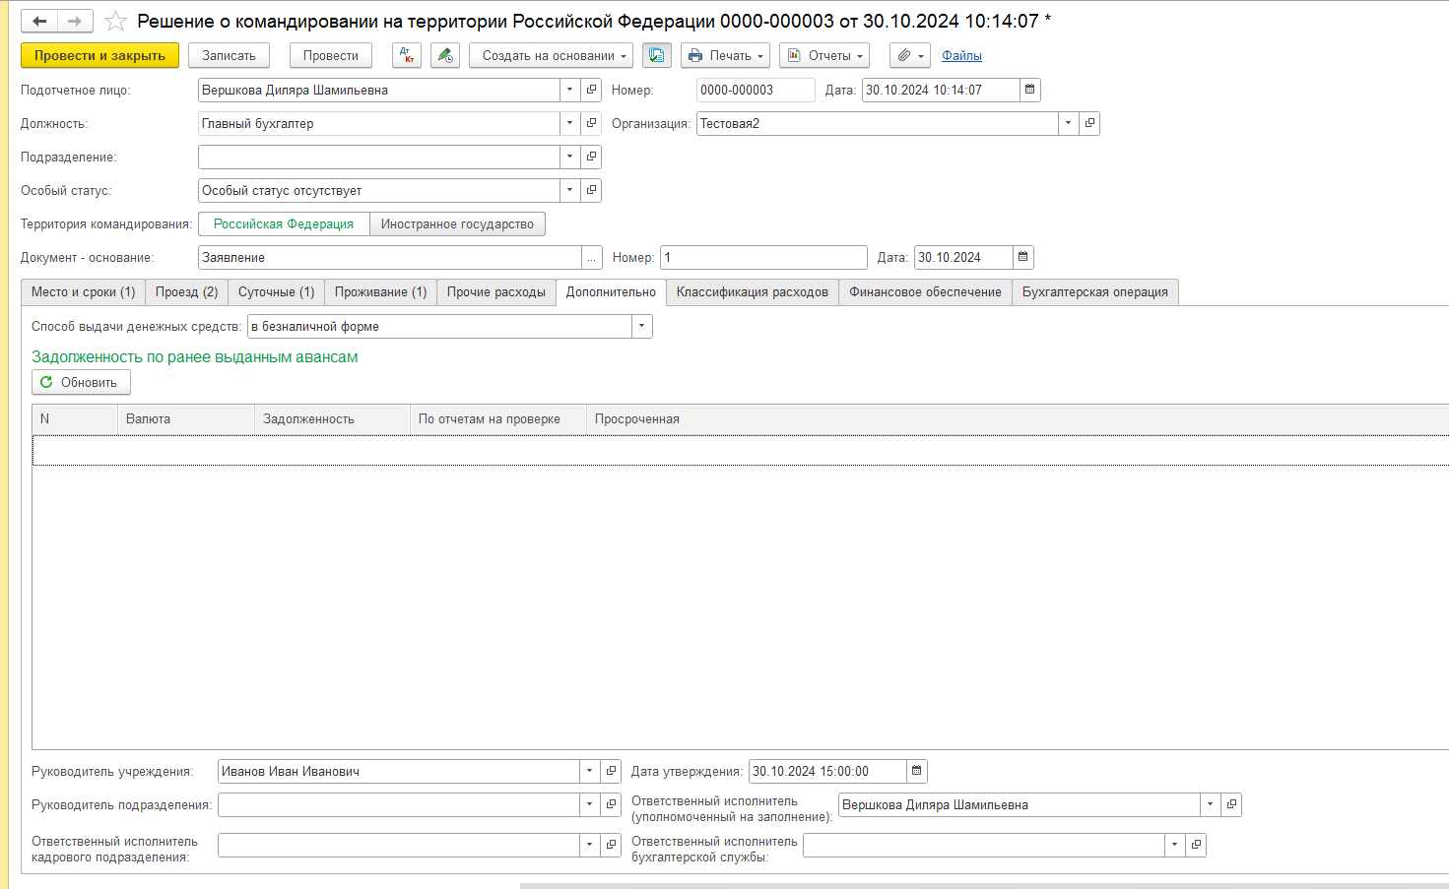Open Руководитель учреждения record via open icon

pos(611,771)
